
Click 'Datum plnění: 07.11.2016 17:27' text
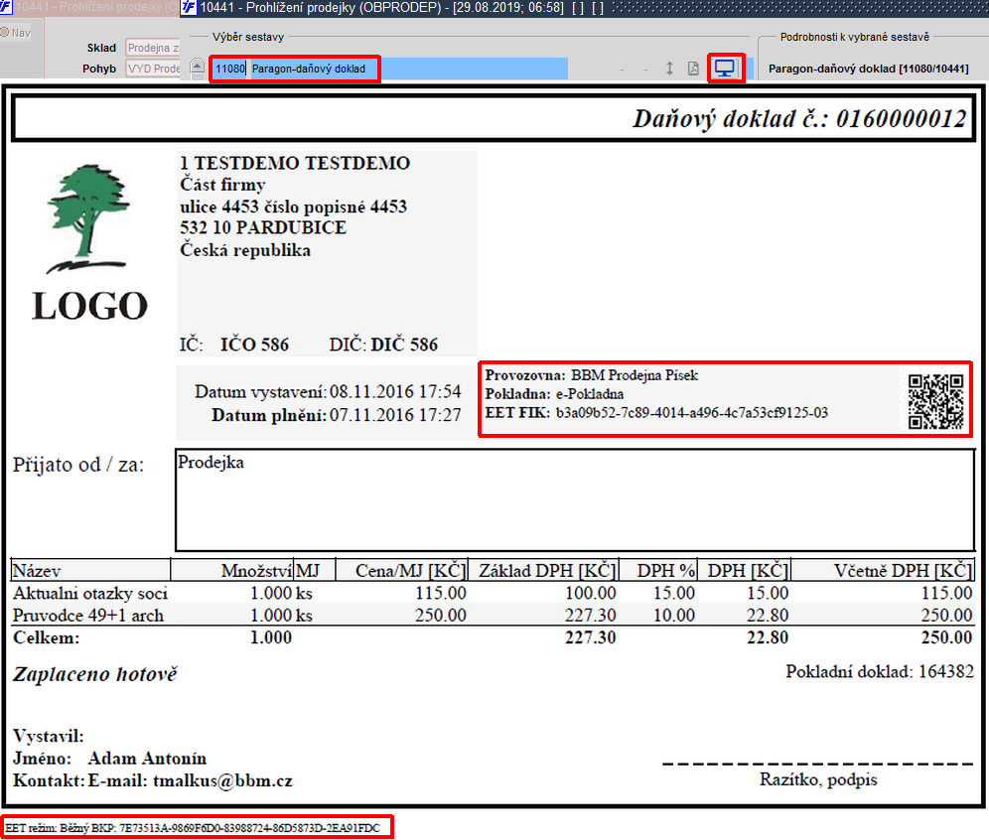pyautogui.click(x=337, y=415)
